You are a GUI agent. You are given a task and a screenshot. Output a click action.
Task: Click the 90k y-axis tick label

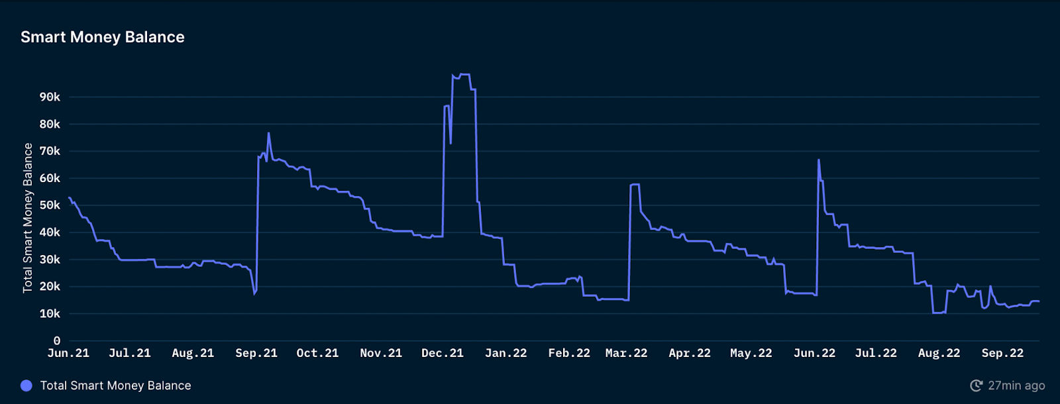pos(50,97)
